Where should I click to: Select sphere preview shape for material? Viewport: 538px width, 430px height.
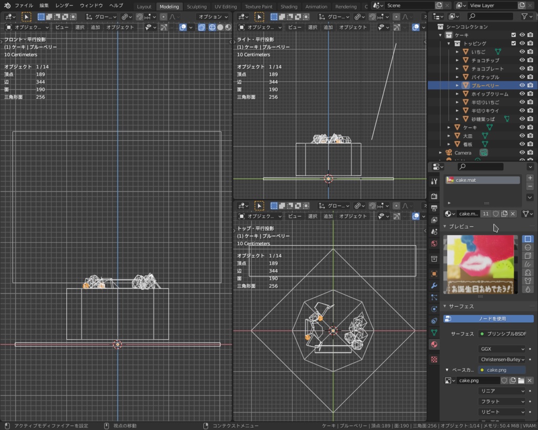[x=527, y=247]
